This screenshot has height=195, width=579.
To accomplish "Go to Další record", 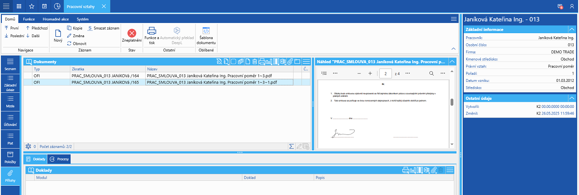I will tap(33, 36).
